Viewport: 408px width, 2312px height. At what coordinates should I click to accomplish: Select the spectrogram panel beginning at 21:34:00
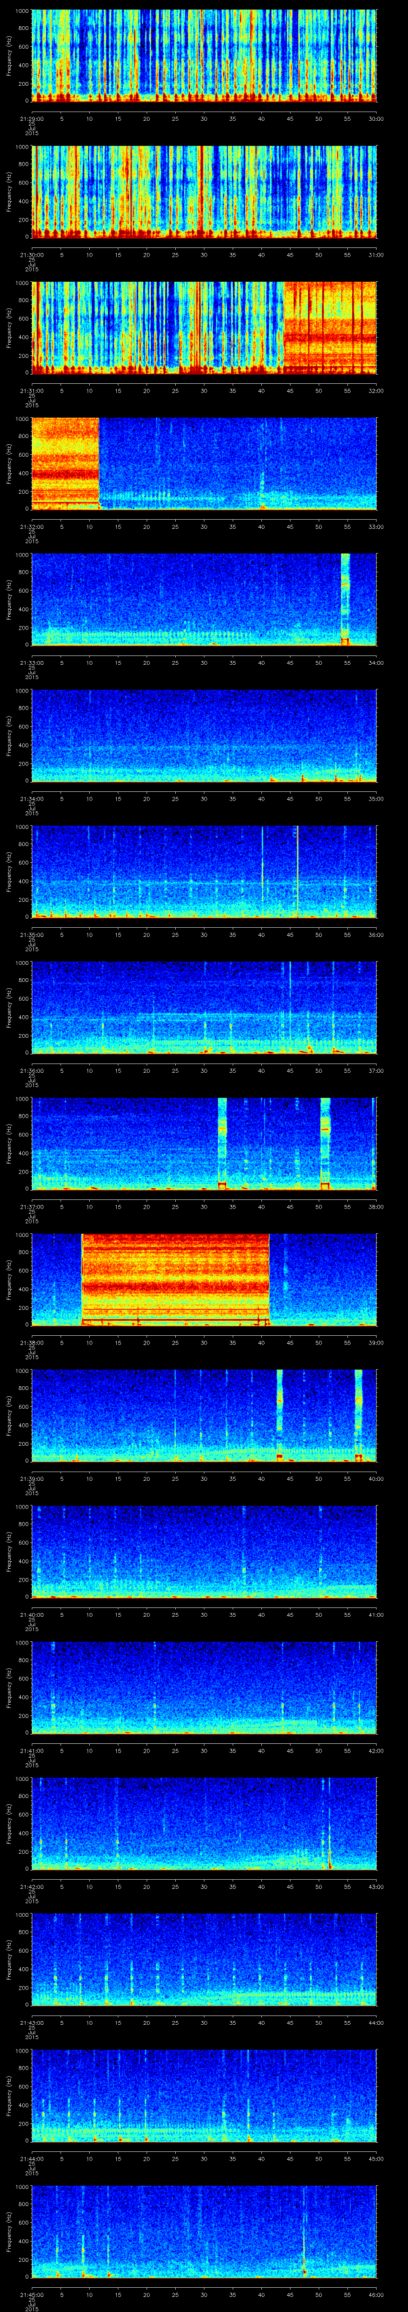tap(204, 736)
